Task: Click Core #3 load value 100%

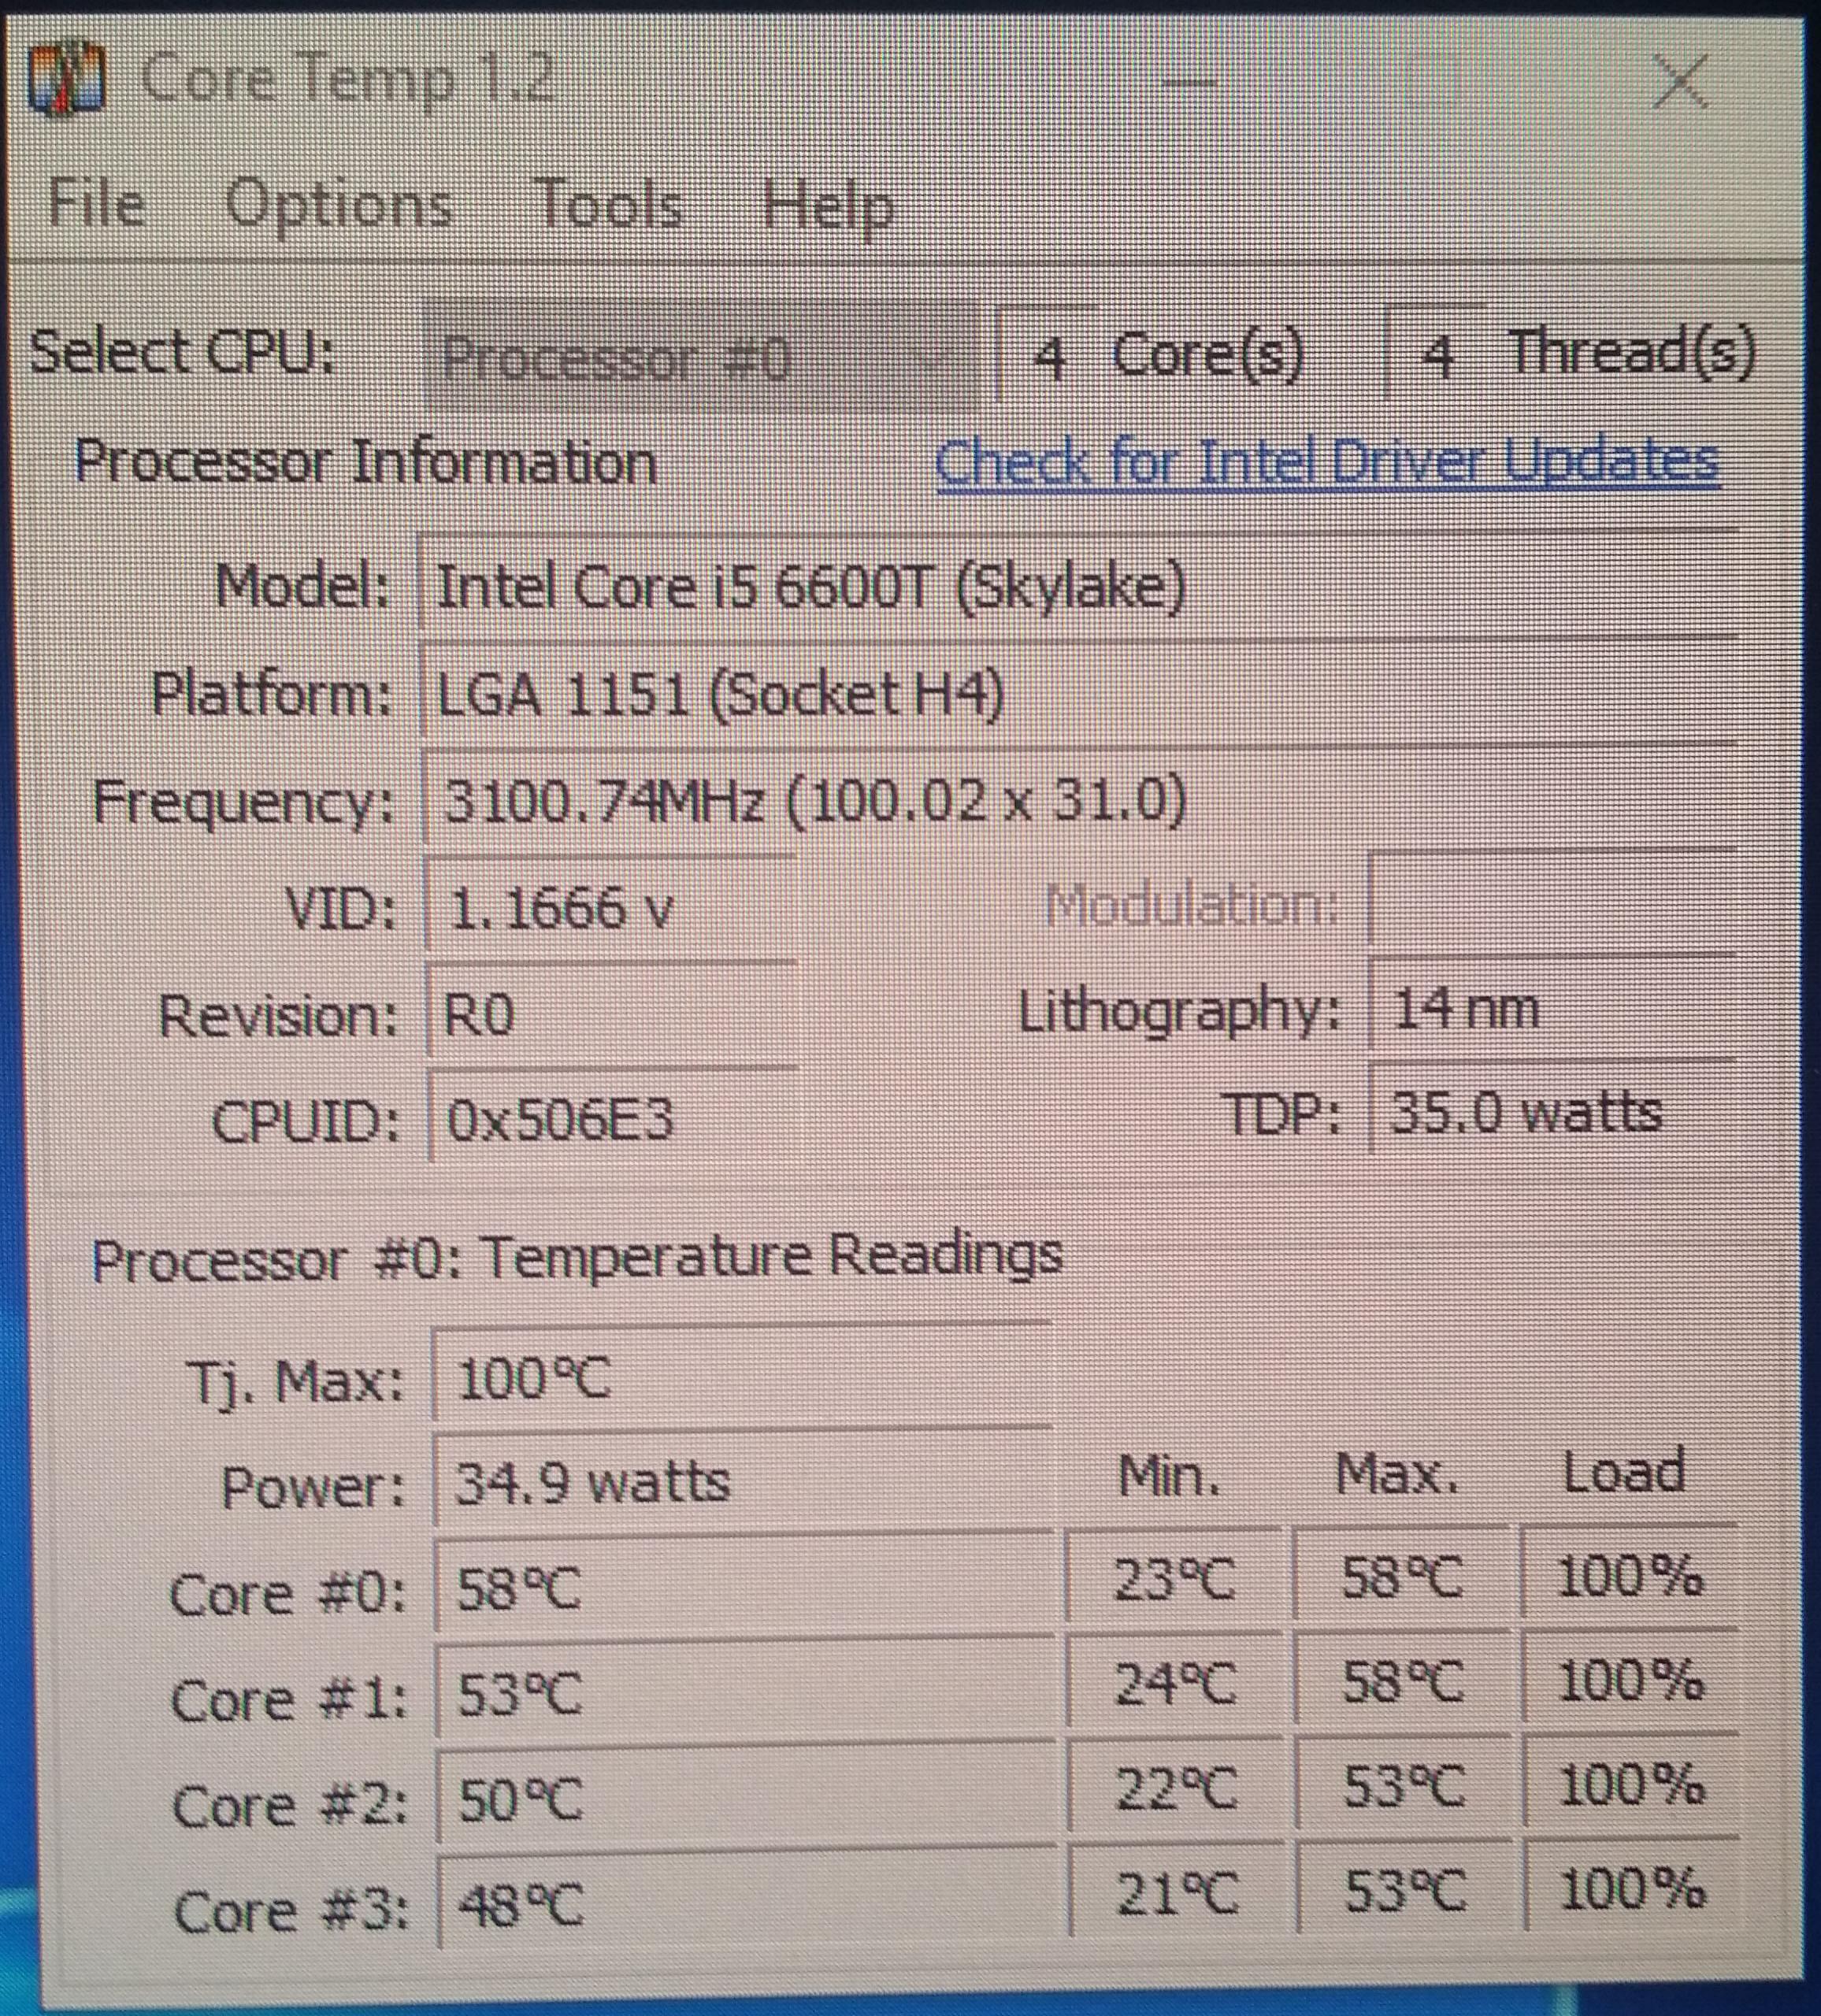Action: click(1633, 1889)
